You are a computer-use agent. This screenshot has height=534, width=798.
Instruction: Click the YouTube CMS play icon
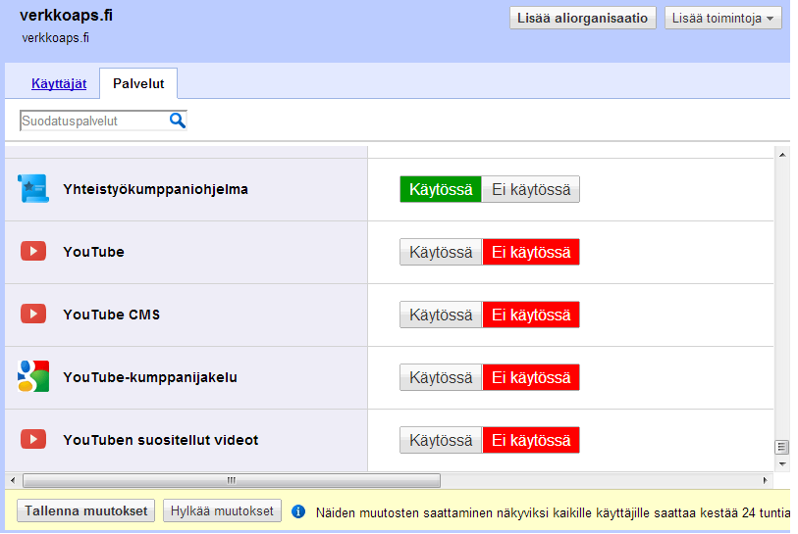[33, 315]
